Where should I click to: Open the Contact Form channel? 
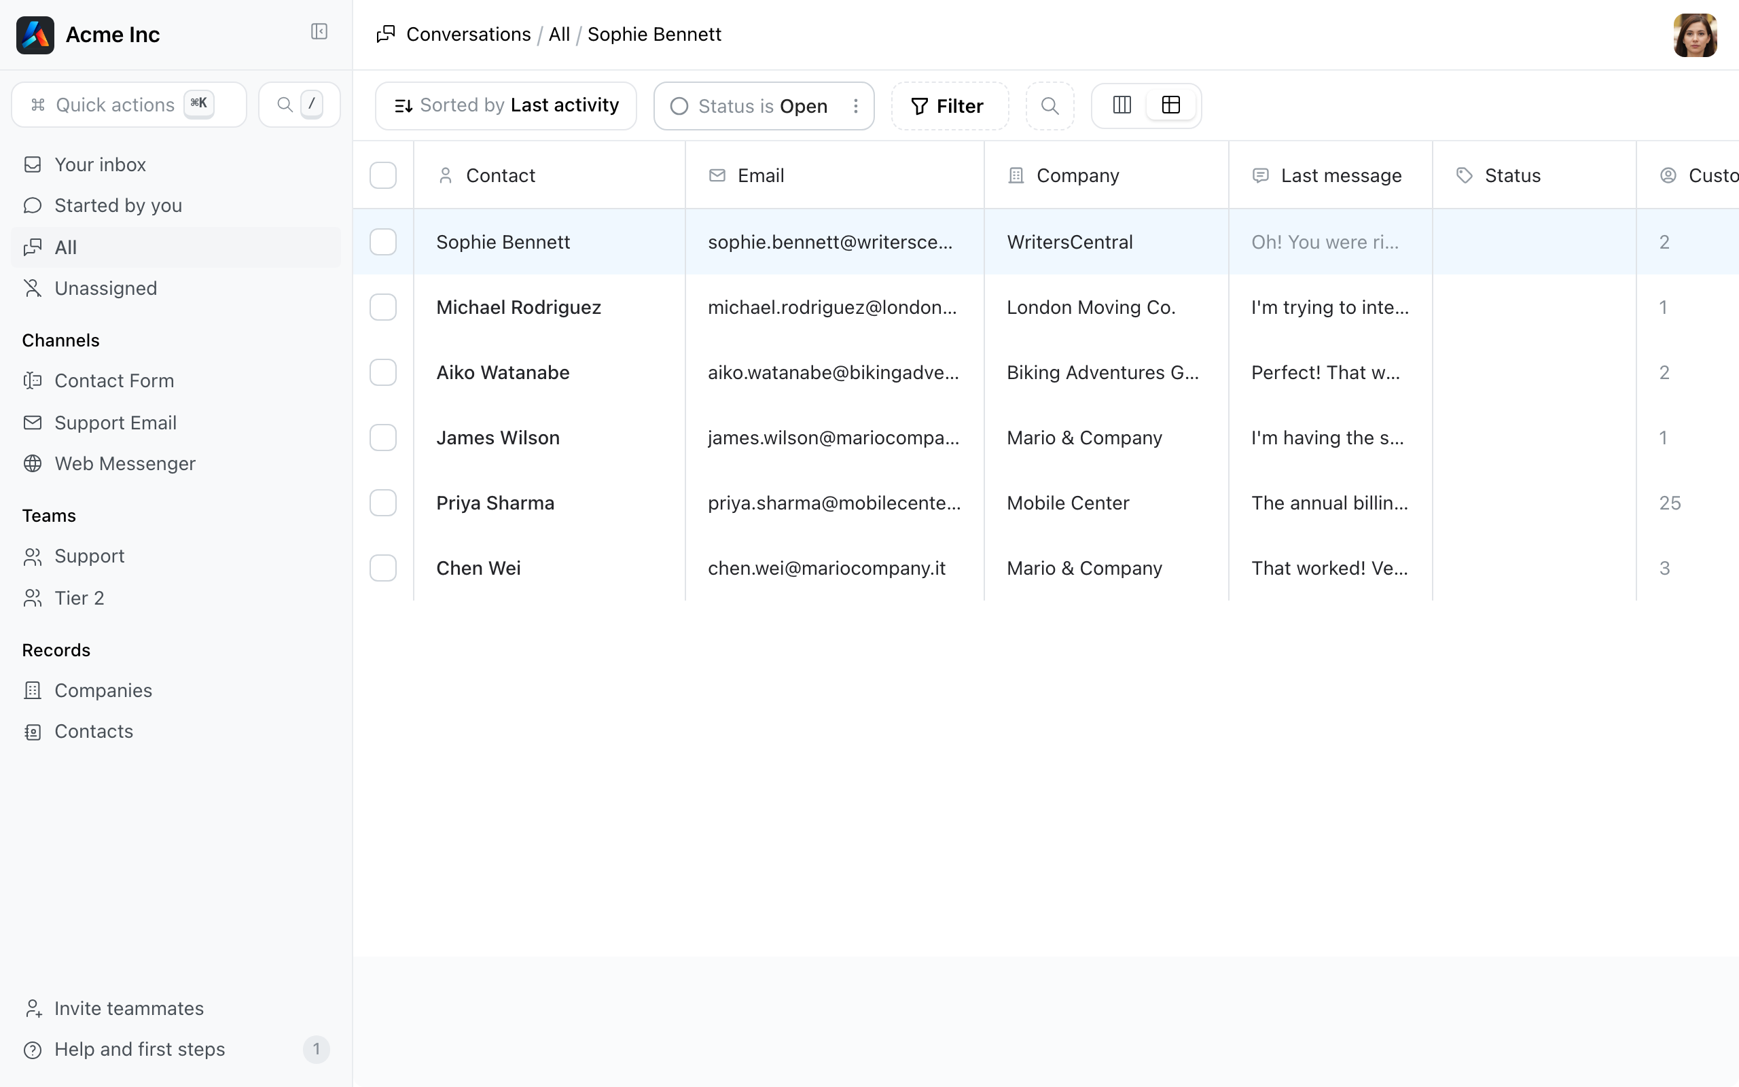[175, 380]
